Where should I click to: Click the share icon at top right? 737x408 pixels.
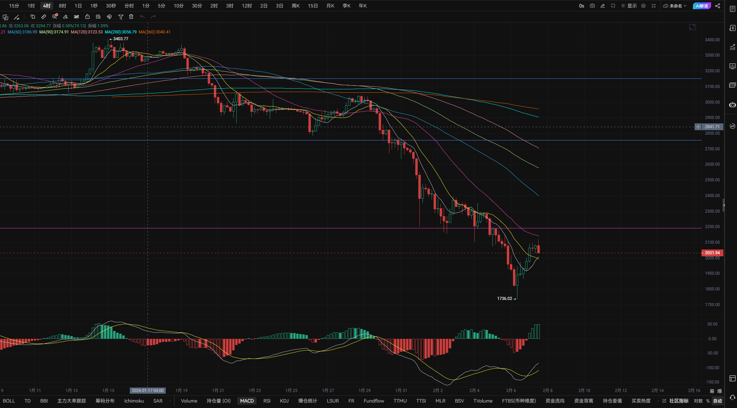718,6
